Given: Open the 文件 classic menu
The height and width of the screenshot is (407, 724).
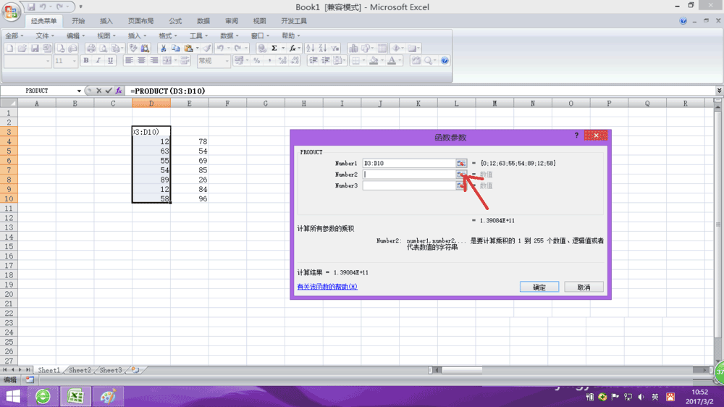Looking at the screenshot, I should click(x=45, y=35).
